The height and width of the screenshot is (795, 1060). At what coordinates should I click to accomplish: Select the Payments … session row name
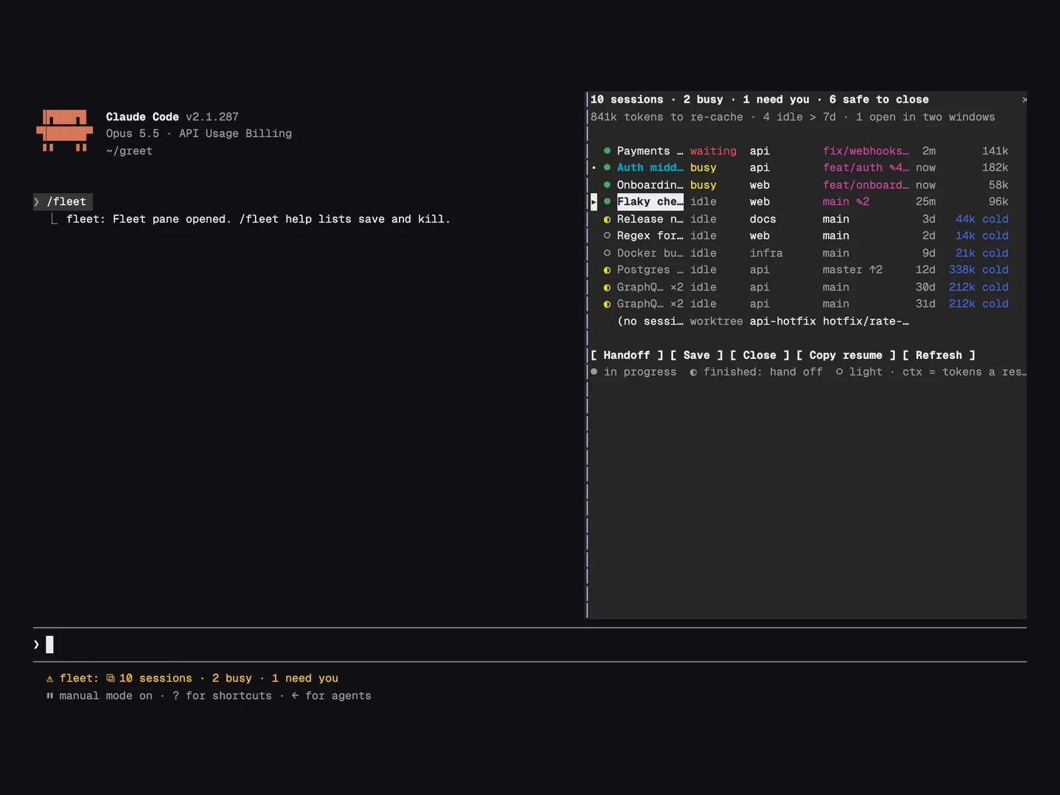(x=650, y=151)
